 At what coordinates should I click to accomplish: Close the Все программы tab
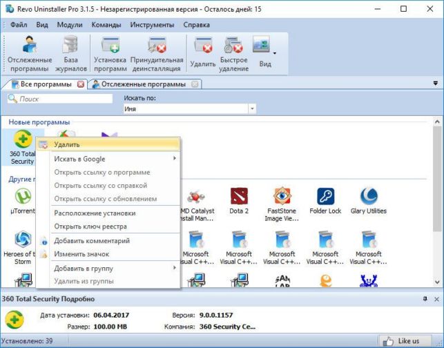[x=81, y=84]
